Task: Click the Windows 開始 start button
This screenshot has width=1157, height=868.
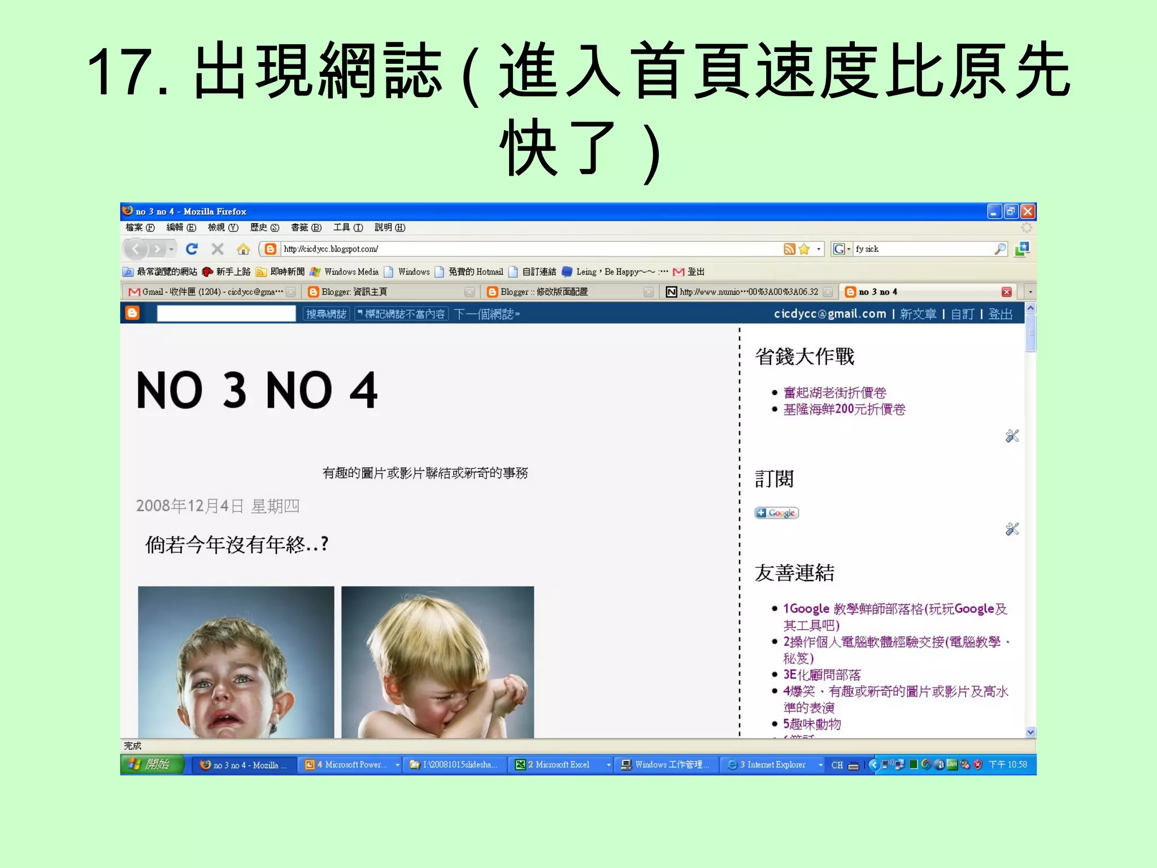Action: click(153, 765)
